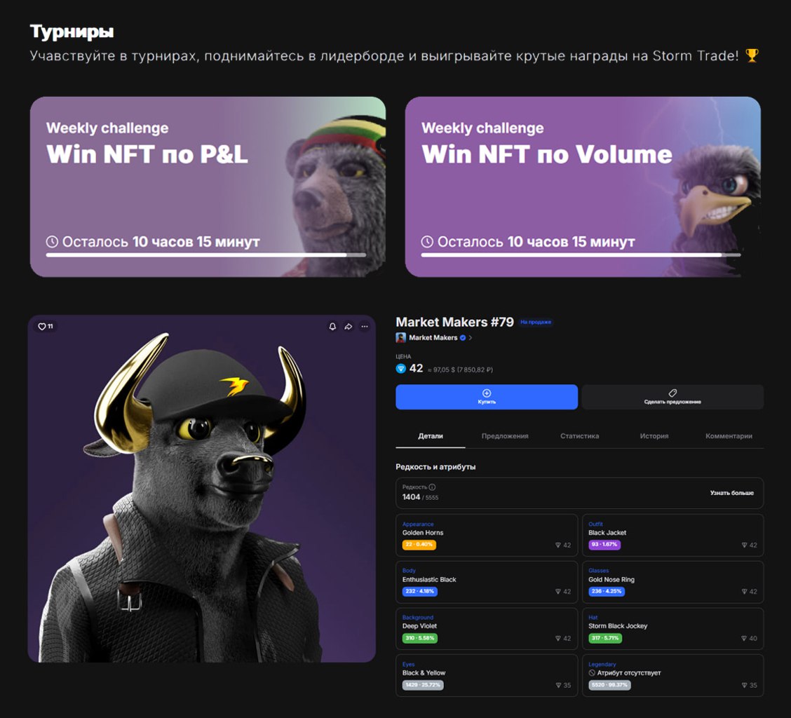The image size is (791, 718).
Task: Click the Узнать больше link
Action: (732, 493)
